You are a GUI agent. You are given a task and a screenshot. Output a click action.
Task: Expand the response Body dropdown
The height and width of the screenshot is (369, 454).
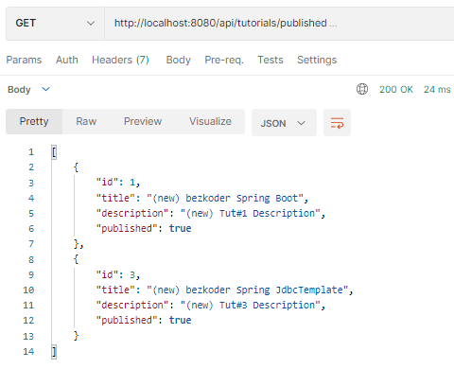point(28,90)
